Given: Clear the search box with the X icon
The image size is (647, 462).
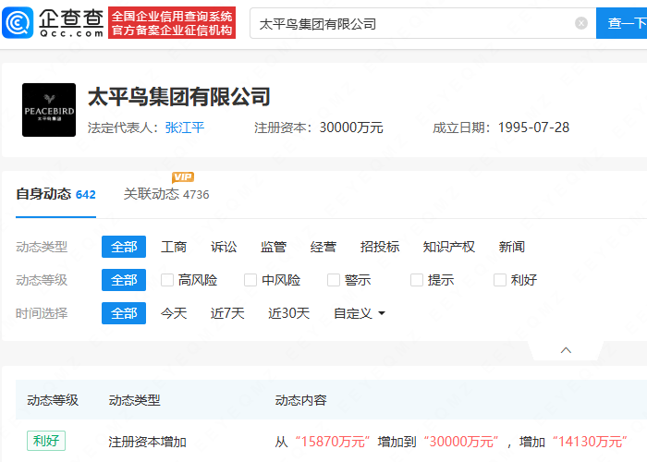Looking at the screenshot, I should (581, 23).
